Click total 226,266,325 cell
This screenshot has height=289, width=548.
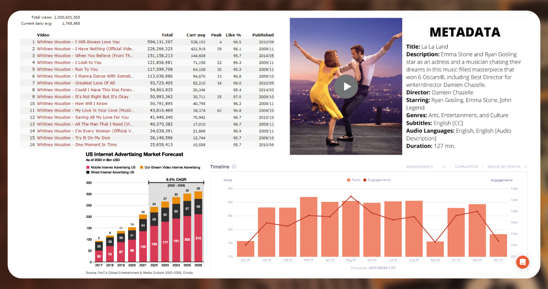point(160,49)
